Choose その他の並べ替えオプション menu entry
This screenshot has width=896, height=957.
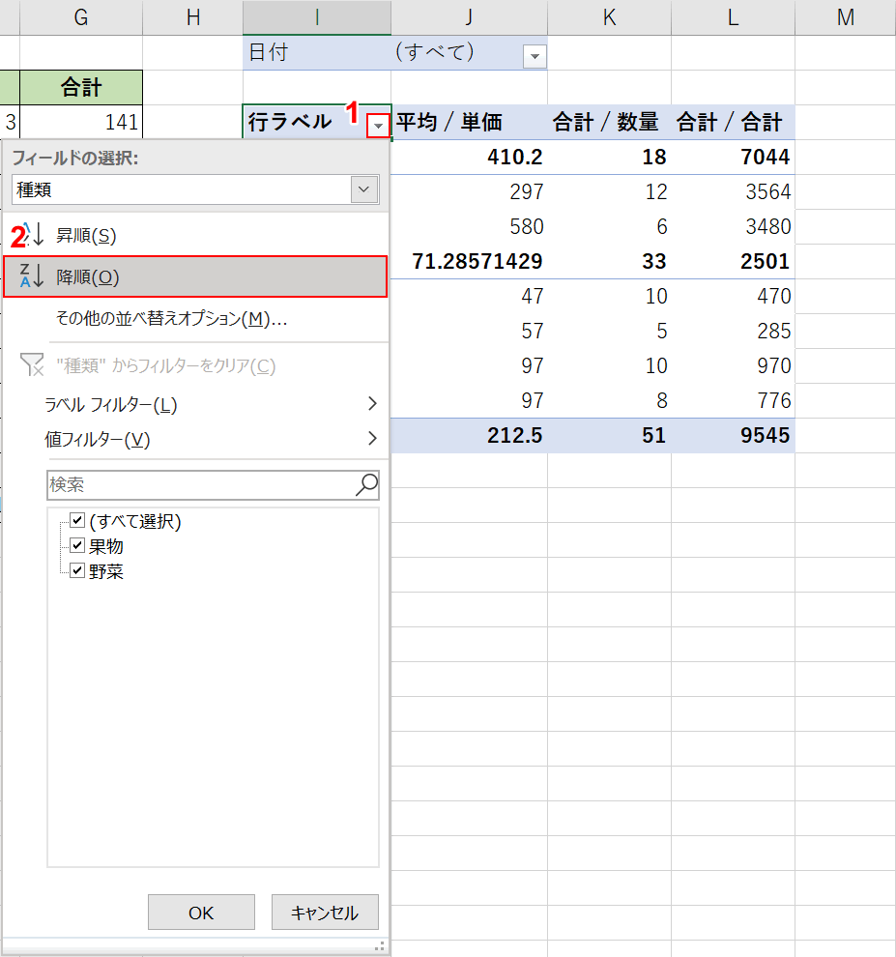(172, 319)
